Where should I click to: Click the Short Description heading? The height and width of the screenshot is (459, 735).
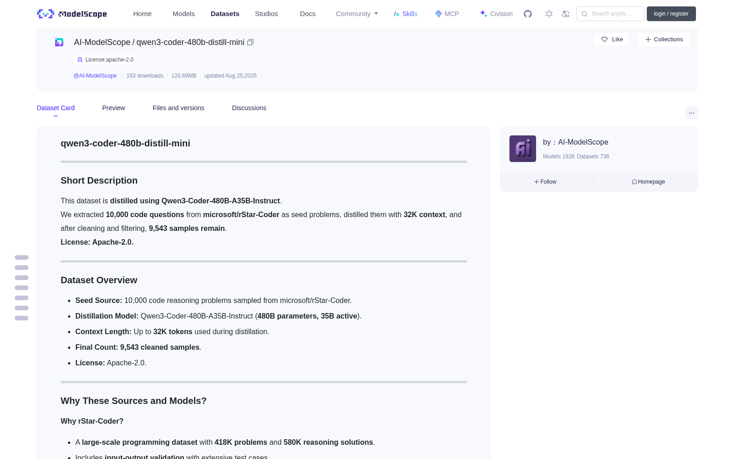(99, 180)
